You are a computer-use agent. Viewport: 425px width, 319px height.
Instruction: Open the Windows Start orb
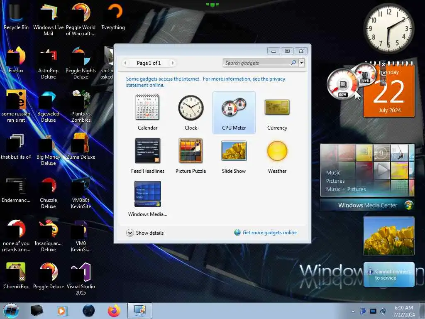click(x=11, y=311)
